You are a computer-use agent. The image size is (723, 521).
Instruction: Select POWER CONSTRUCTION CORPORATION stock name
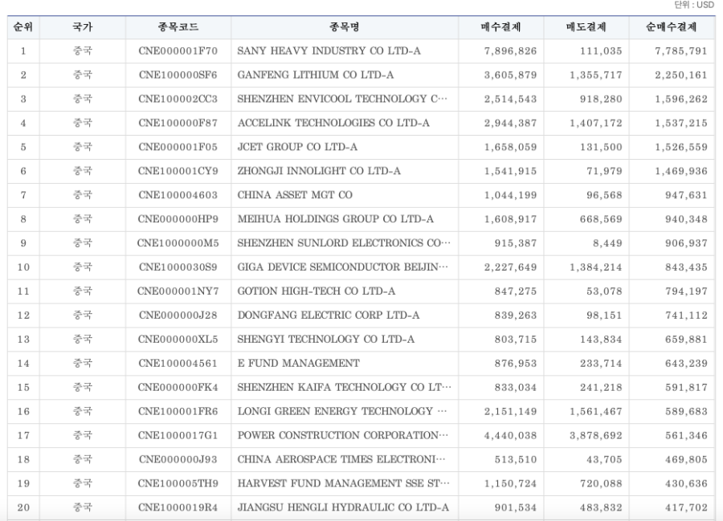[x=342, y=435]
